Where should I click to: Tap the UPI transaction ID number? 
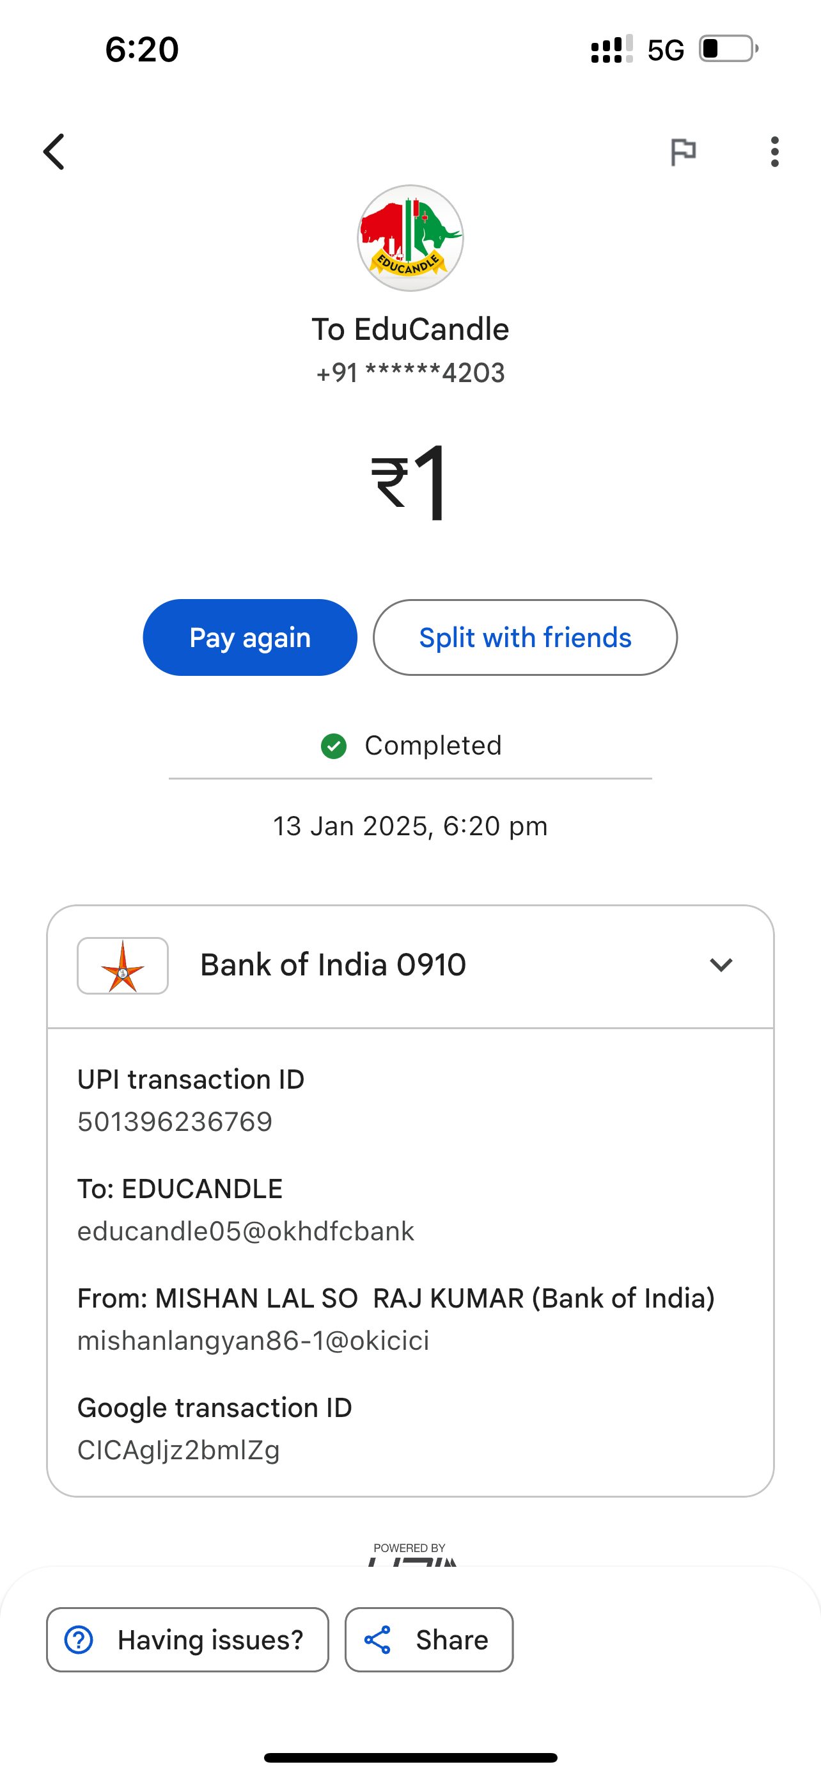click(175, 1123)
